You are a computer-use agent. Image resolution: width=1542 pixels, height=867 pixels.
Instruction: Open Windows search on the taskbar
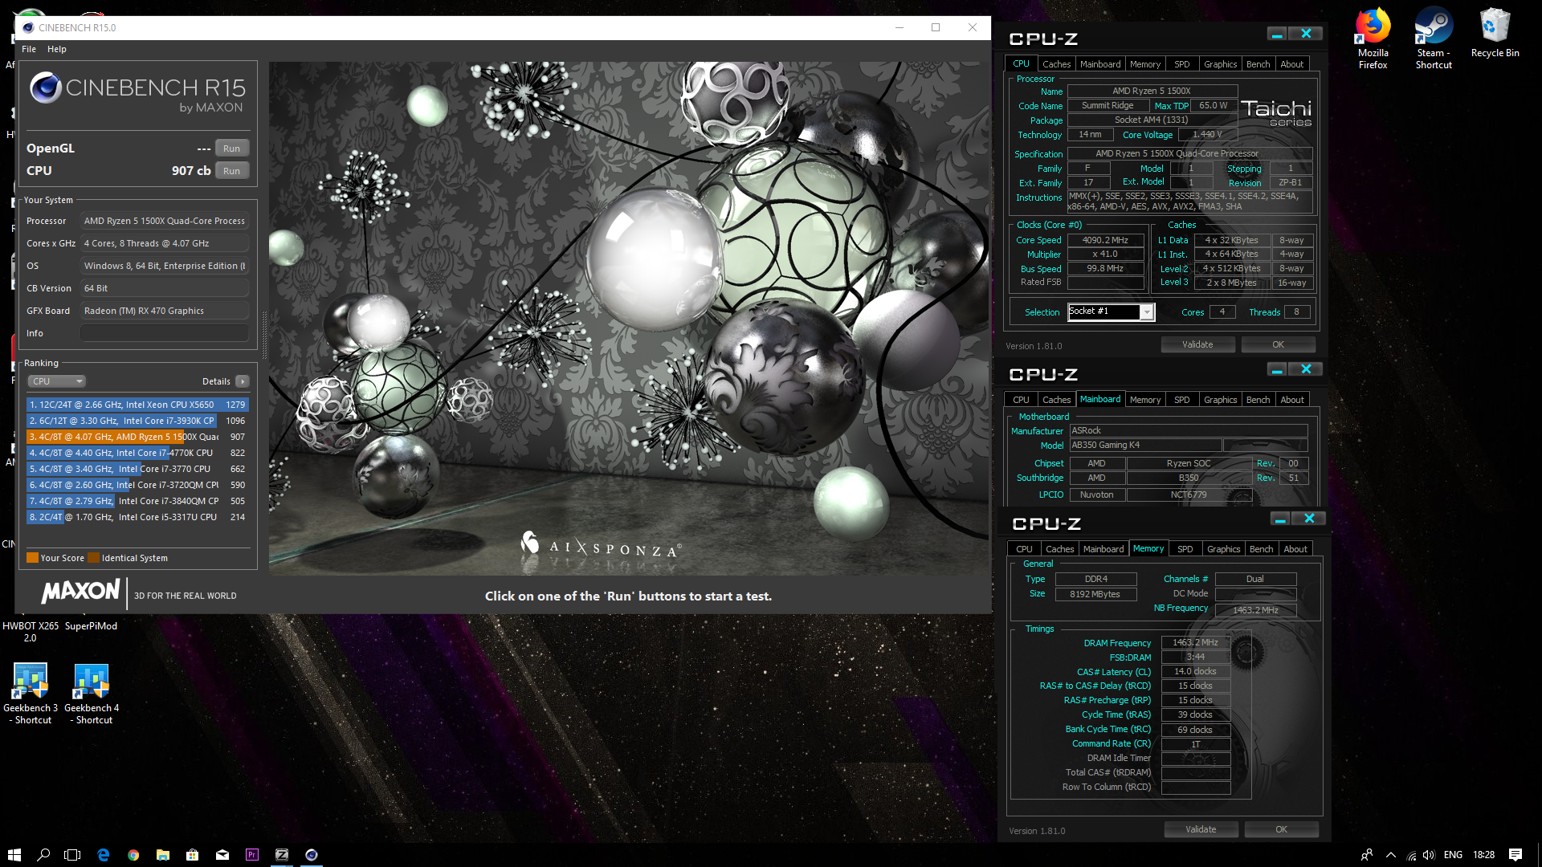43,855
